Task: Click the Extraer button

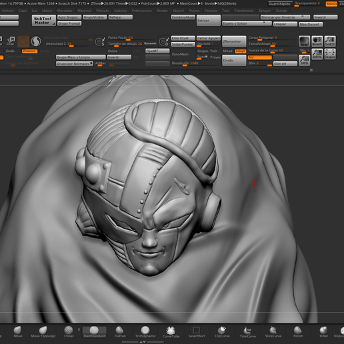Action: [x=209, y=21]
